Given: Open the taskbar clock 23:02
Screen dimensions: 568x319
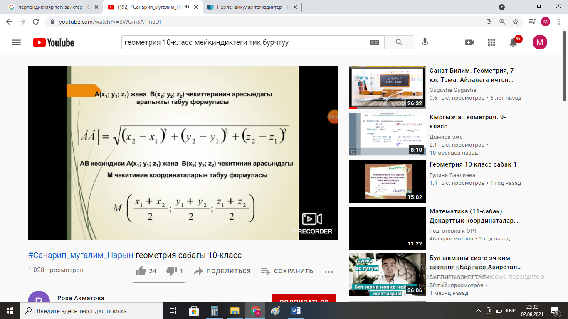Looking at the screenshot, I should click(x=531, y=311).
